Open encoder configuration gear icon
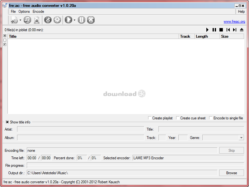 pyautogui.click(x=57, y=20)
